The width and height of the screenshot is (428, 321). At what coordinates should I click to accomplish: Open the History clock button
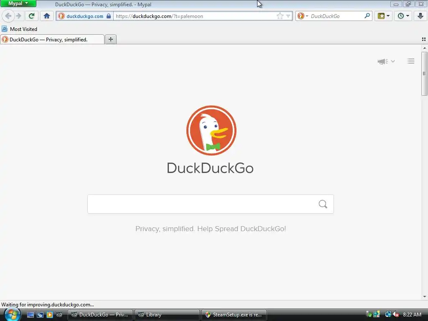click(x=400, y=16)
